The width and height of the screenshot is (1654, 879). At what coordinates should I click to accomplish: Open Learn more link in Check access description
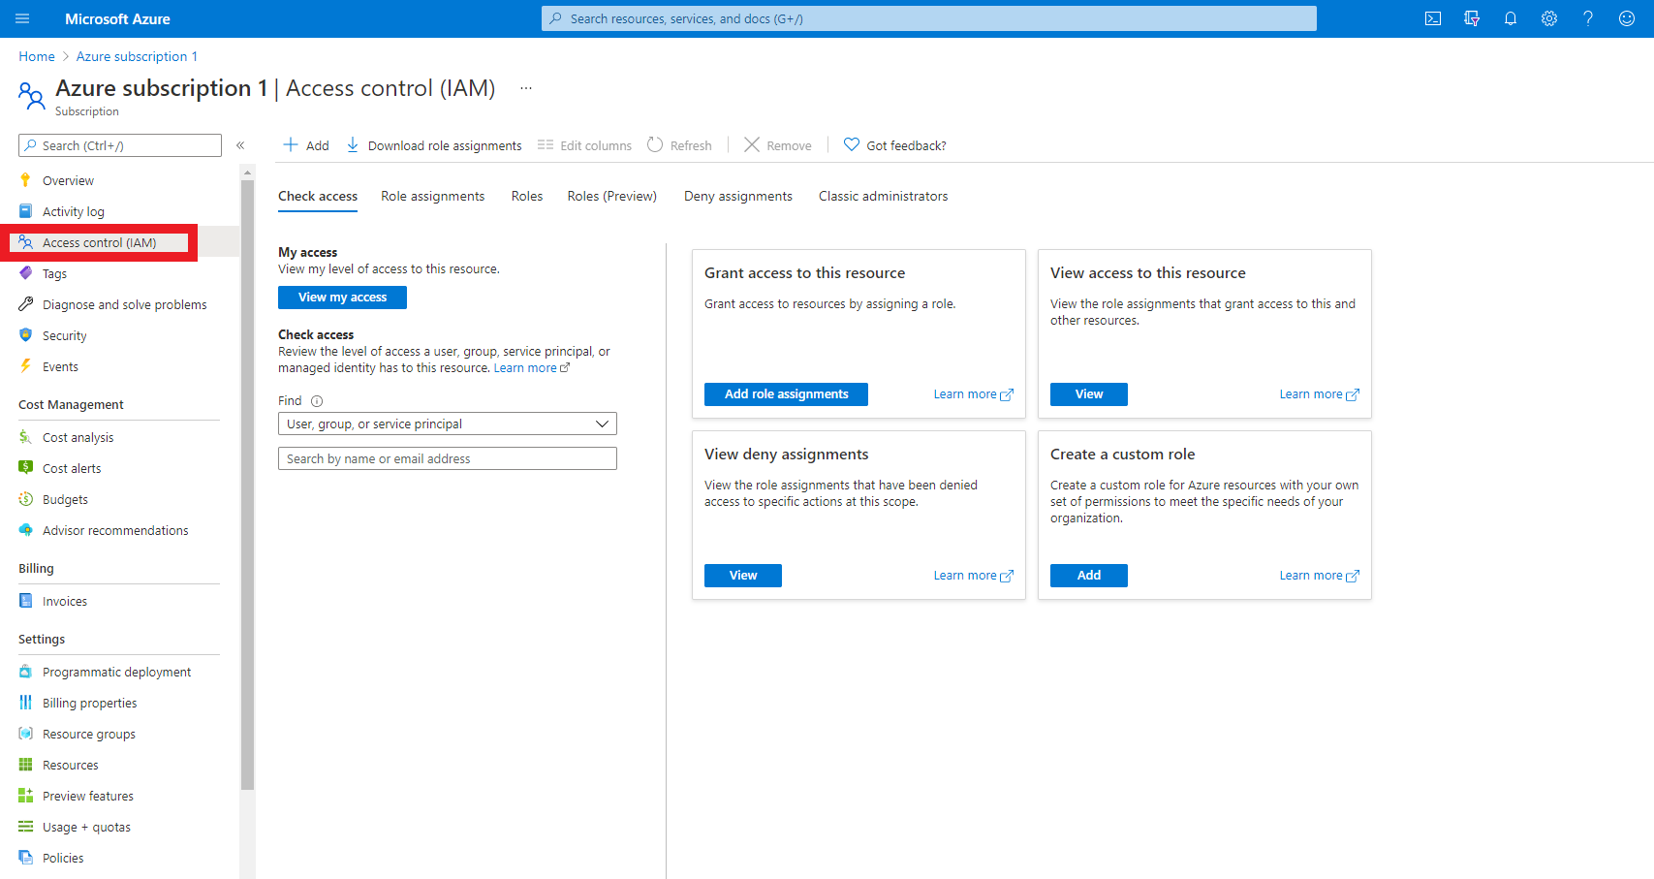click(x=532, y=368)
